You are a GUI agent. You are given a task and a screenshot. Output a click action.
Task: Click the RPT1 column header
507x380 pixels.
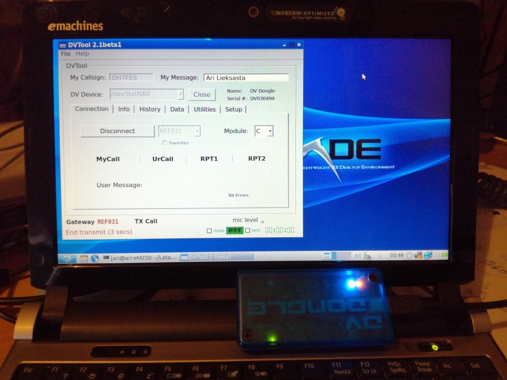(x=209, y=159)
